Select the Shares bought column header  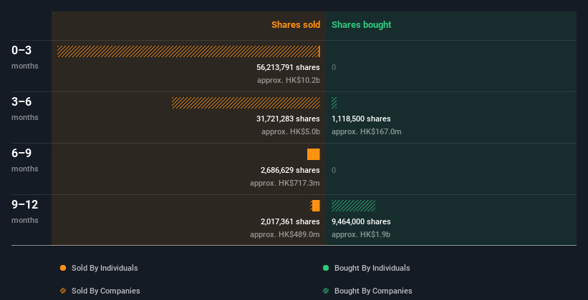point(361,25)
